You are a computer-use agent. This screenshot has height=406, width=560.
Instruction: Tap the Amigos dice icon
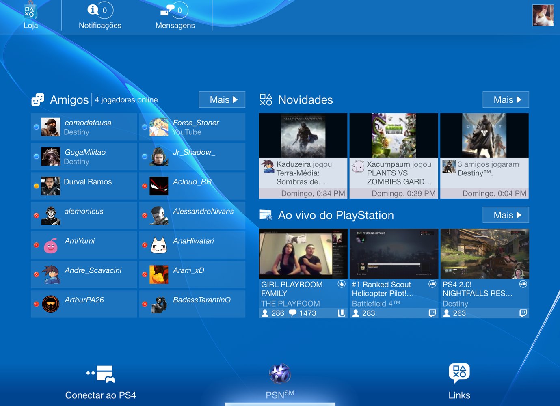click(x=38, y=99)
